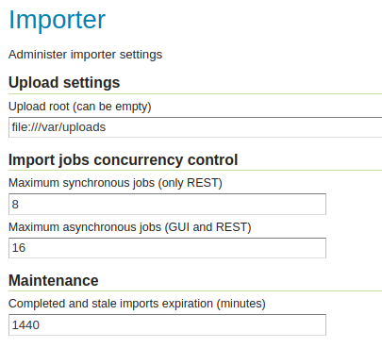Click the value 16 in asynchronous field
This screenshot has width=382, height=348.
point(19,248)
